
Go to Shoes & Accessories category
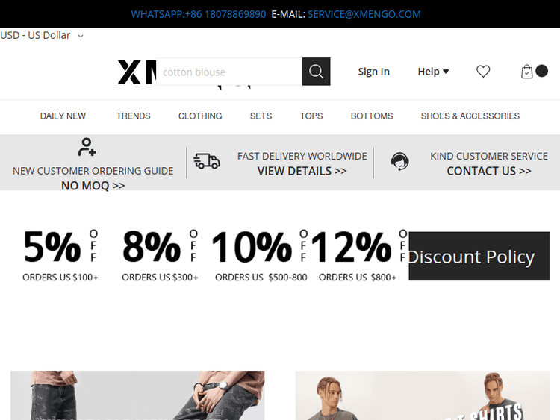pos(470,116)
